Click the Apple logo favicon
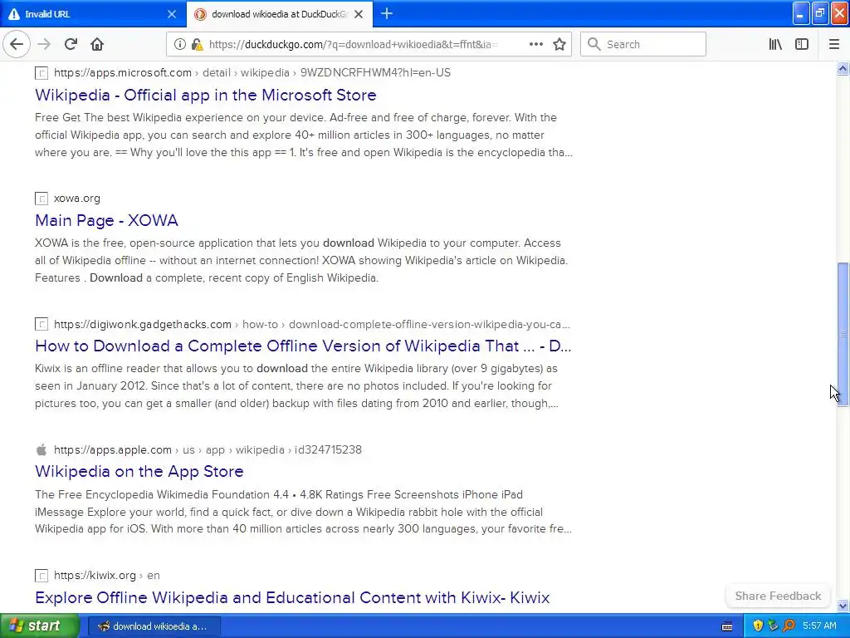The height and width of the screenshot is (638, 850). tap(42, 449)
